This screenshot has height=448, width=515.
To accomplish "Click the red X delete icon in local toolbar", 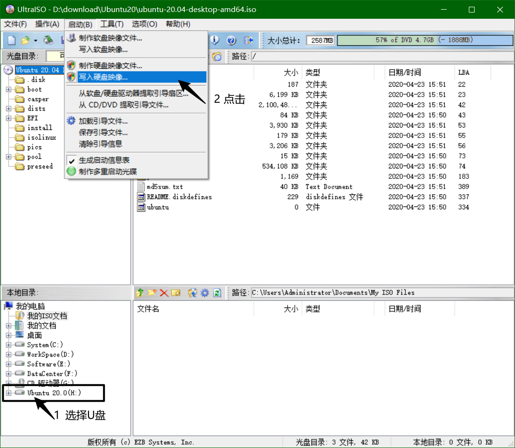I will [164, 293].
